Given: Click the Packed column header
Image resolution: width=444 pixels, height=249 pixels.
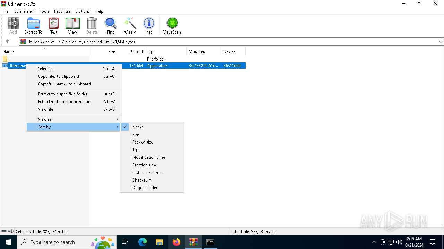Looking at the screenshot, I should tap(131, 52).
